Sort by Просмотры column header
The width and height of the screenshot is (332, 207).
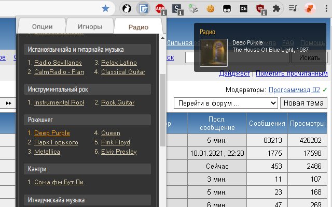pyautogui.click(x=307, y=123)
